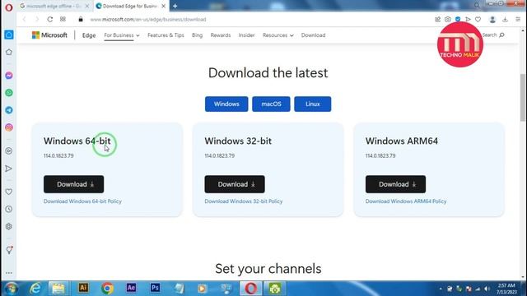Download Windows ARM64 Edge
Image resolution: width=527 pixels, height=296 pixels.
point(395,184)
